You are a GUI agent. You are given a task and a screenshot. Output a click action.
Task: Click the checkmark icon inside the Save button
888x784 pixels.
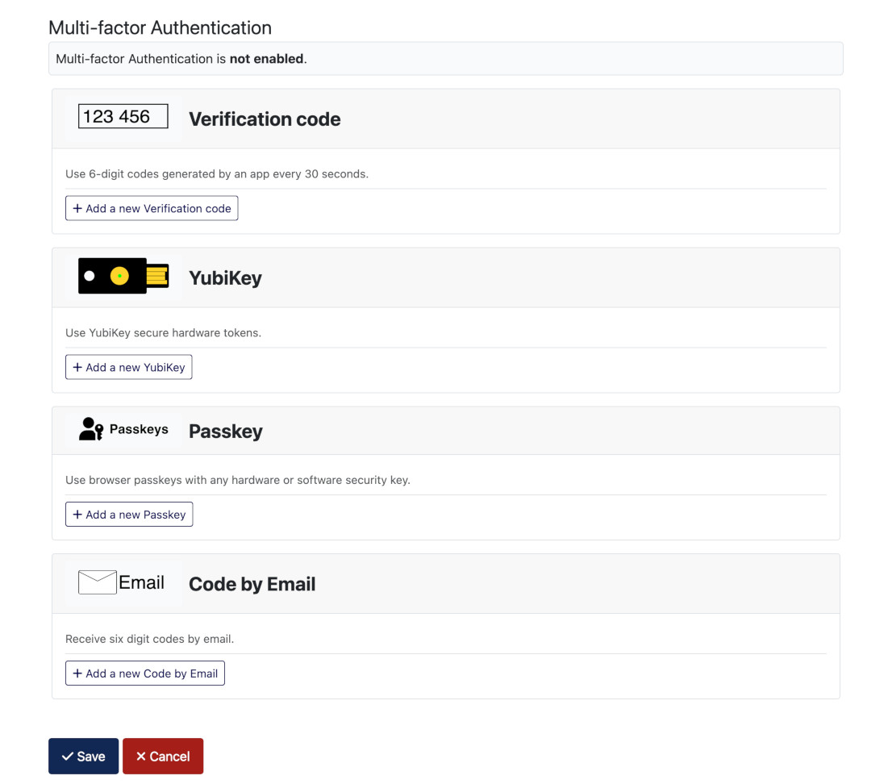click(67, 756)
